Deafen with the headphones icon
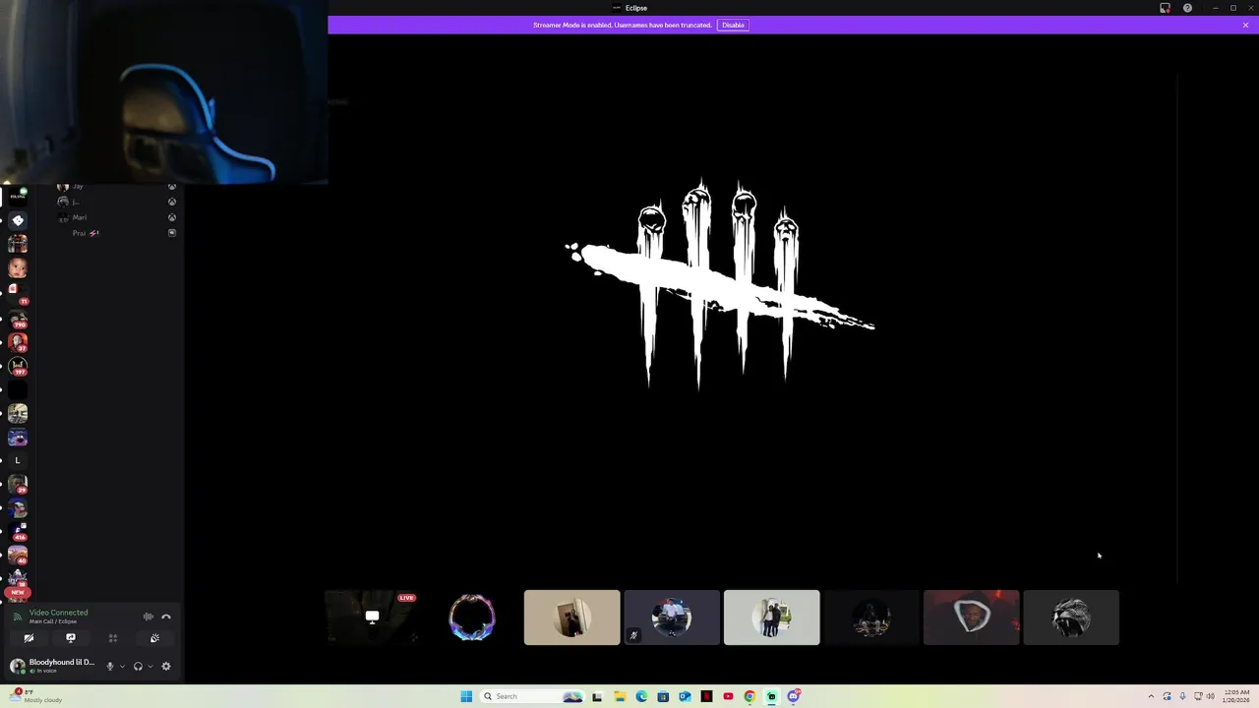The height and width of the screenshot is (708, 1259). [138, 666]
